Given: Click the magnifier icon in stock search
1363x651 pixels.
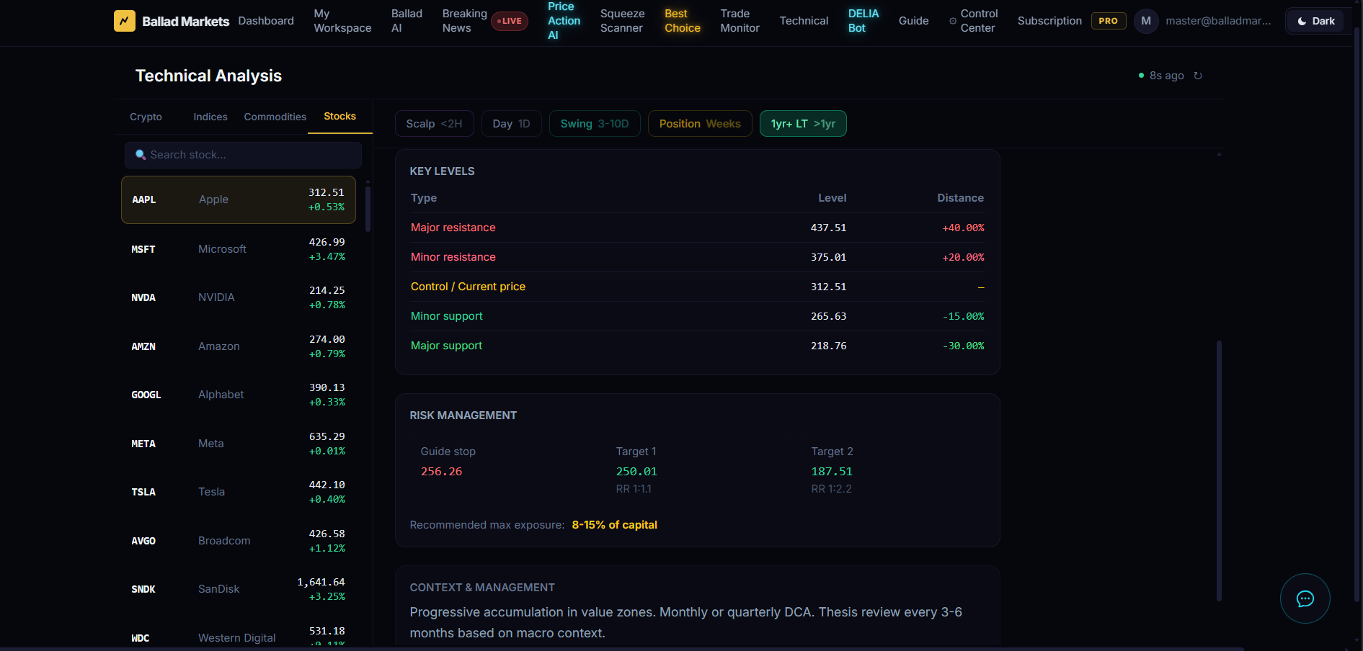Looking at the screenshot, I should 141,155.
